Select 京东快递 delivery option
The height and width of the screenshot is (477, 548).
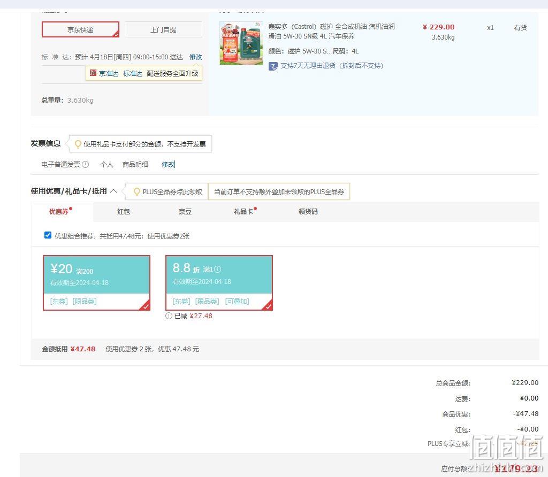coord(80,29)
